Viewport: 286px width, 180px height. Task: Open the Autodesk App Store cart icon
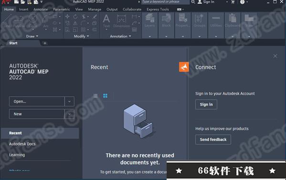(233, 2)
